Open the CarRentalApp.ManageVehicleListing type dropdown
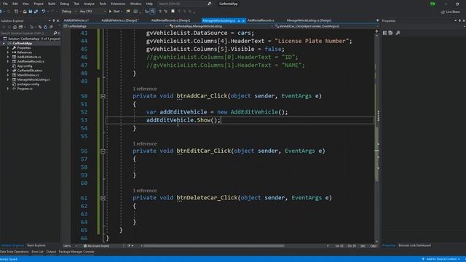The image size is (466, 262). 221,26
